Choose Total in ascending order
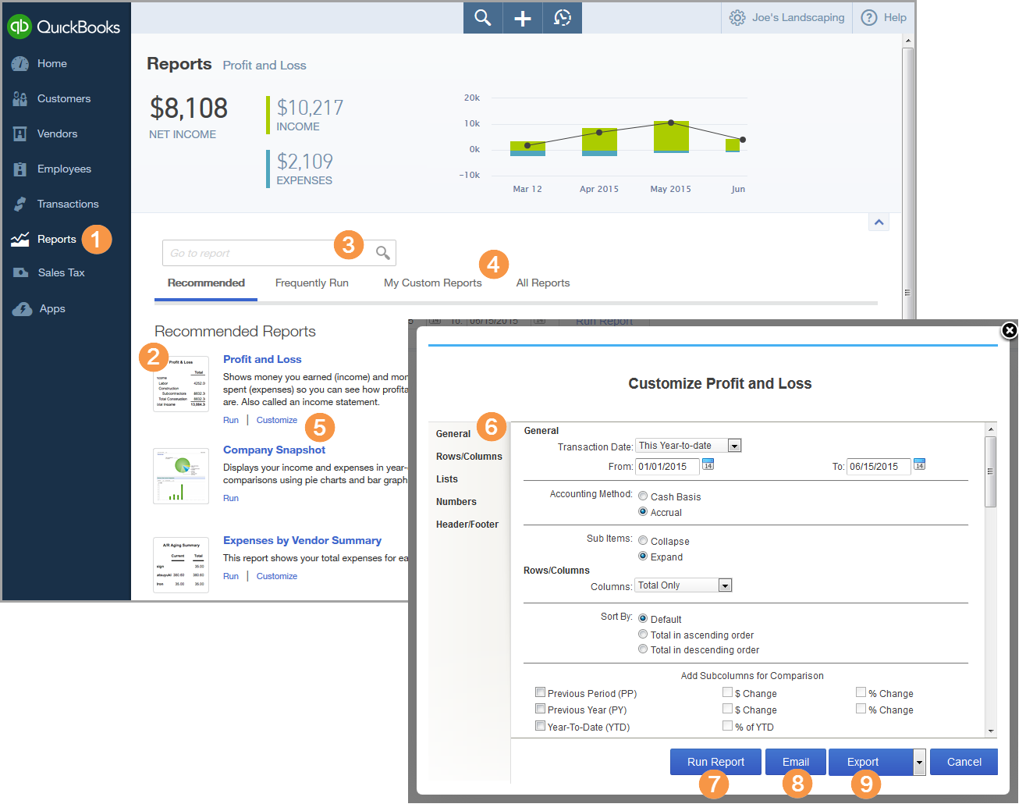1026x811 pixels. [643, 635]
